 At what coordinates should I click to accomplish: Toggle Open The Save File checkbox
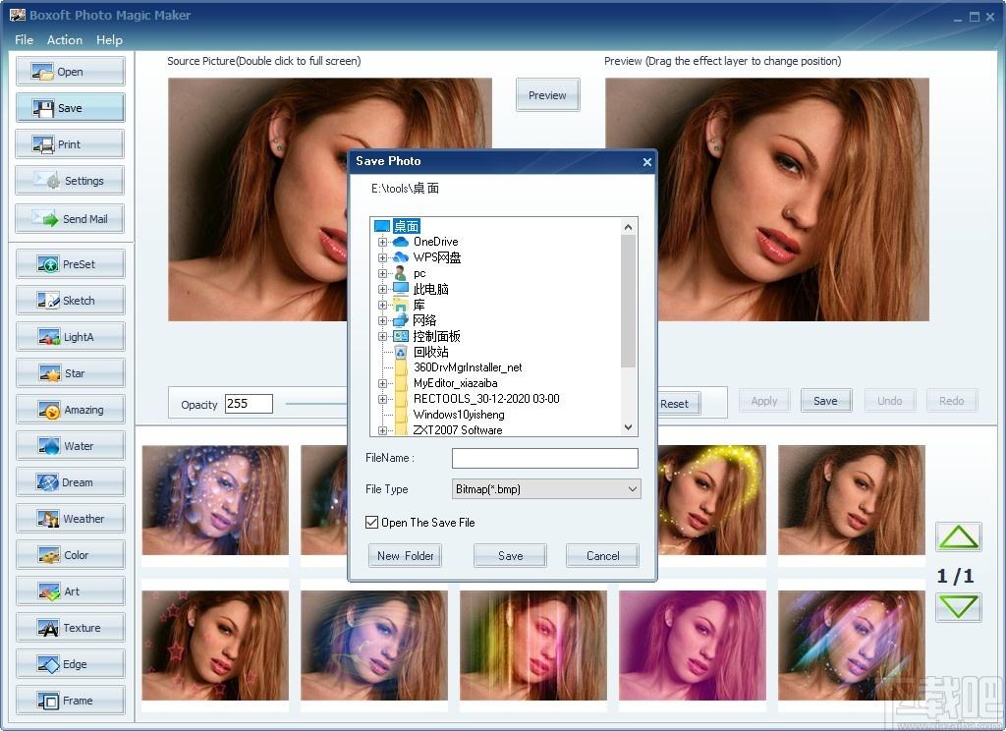pyautogui.click(x=371, y=523)
